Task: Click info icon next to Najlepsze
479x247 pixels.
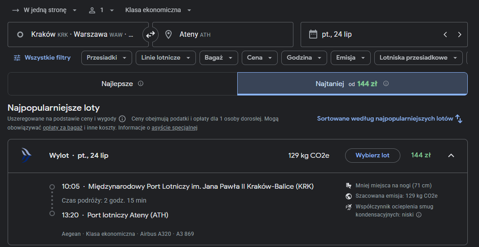Action: tap(141, 83)
